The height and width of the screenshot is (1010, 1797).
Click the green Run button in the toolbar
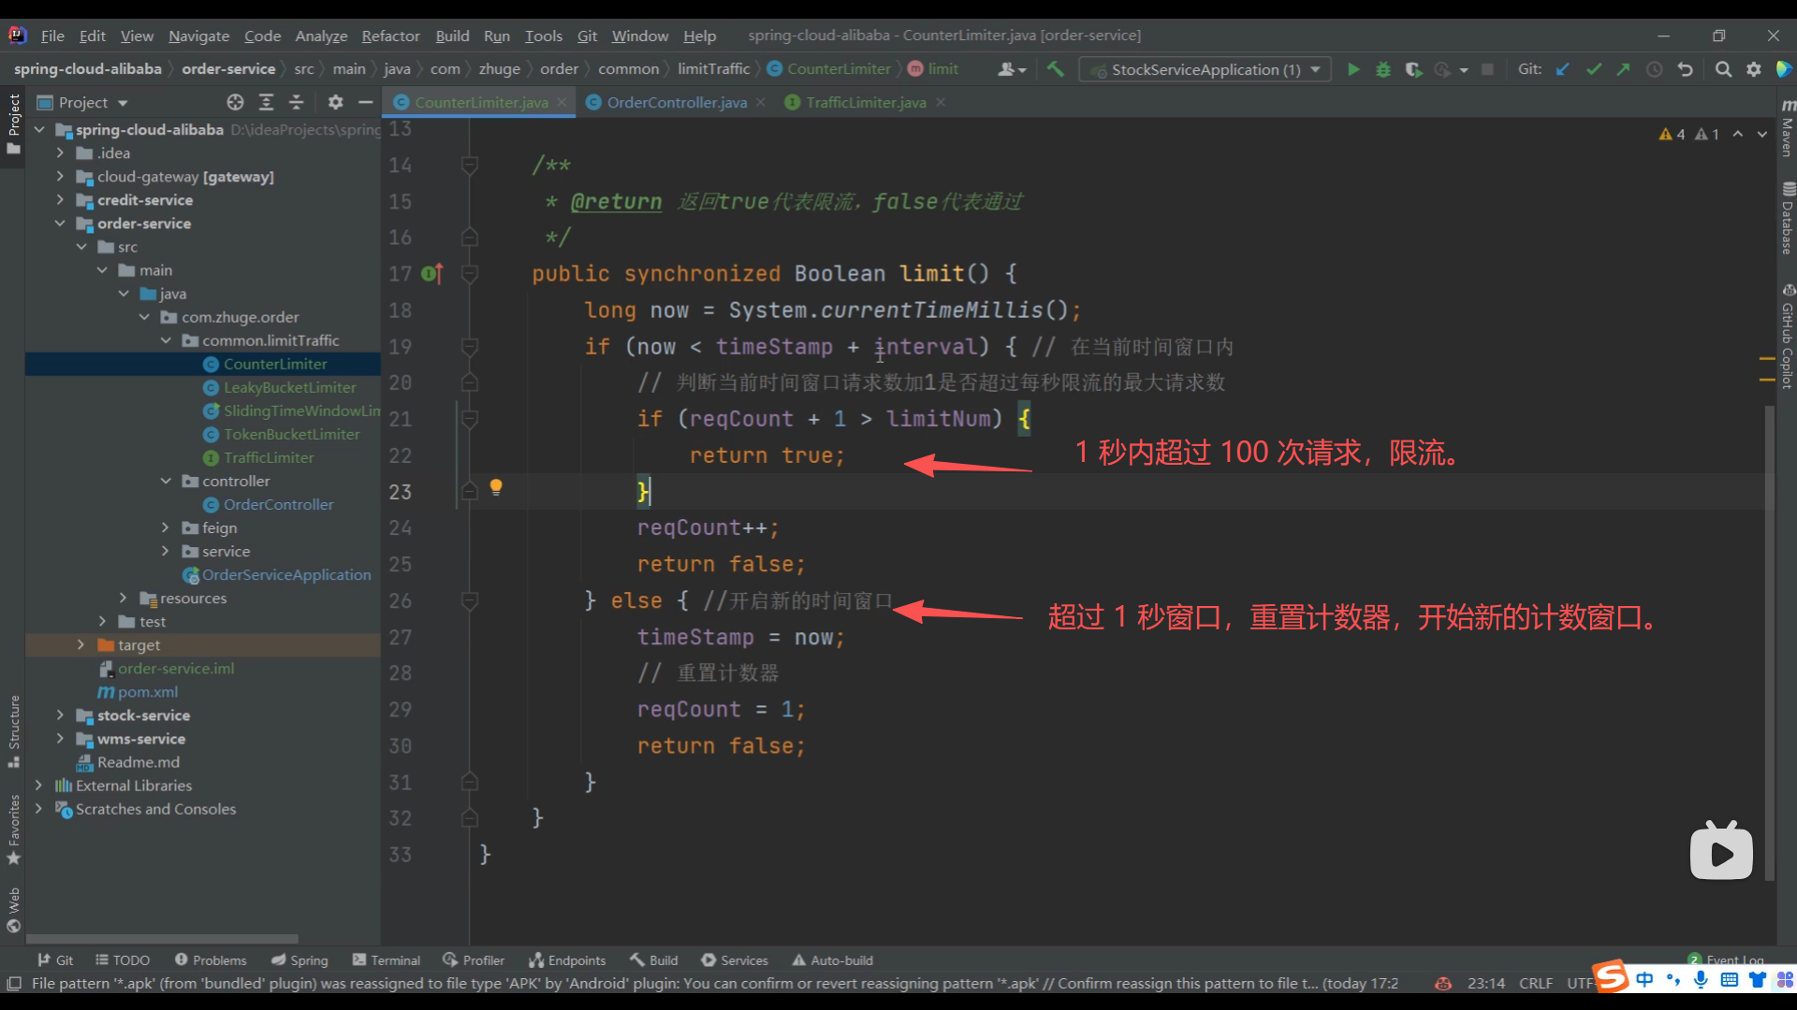1353,69
